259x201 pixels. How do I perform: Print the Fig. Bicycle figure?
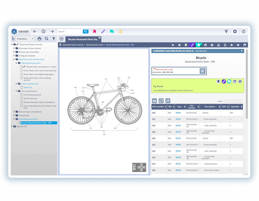[240, 81]
